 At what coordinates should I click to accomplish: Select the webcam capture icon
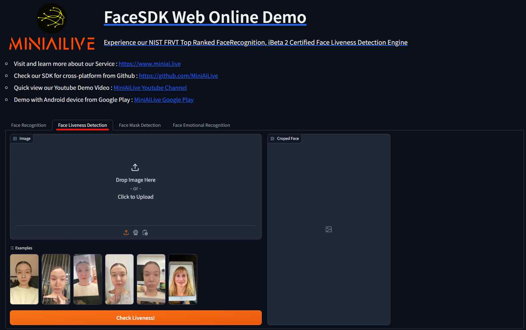click(x=136, y=232)
